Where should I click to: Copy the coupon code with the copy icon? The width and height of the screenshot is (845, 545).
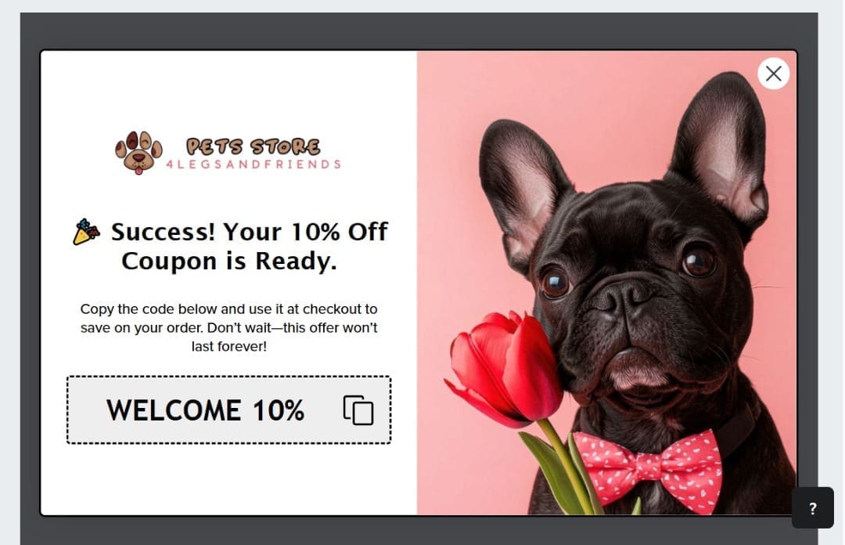click(358, 410)
